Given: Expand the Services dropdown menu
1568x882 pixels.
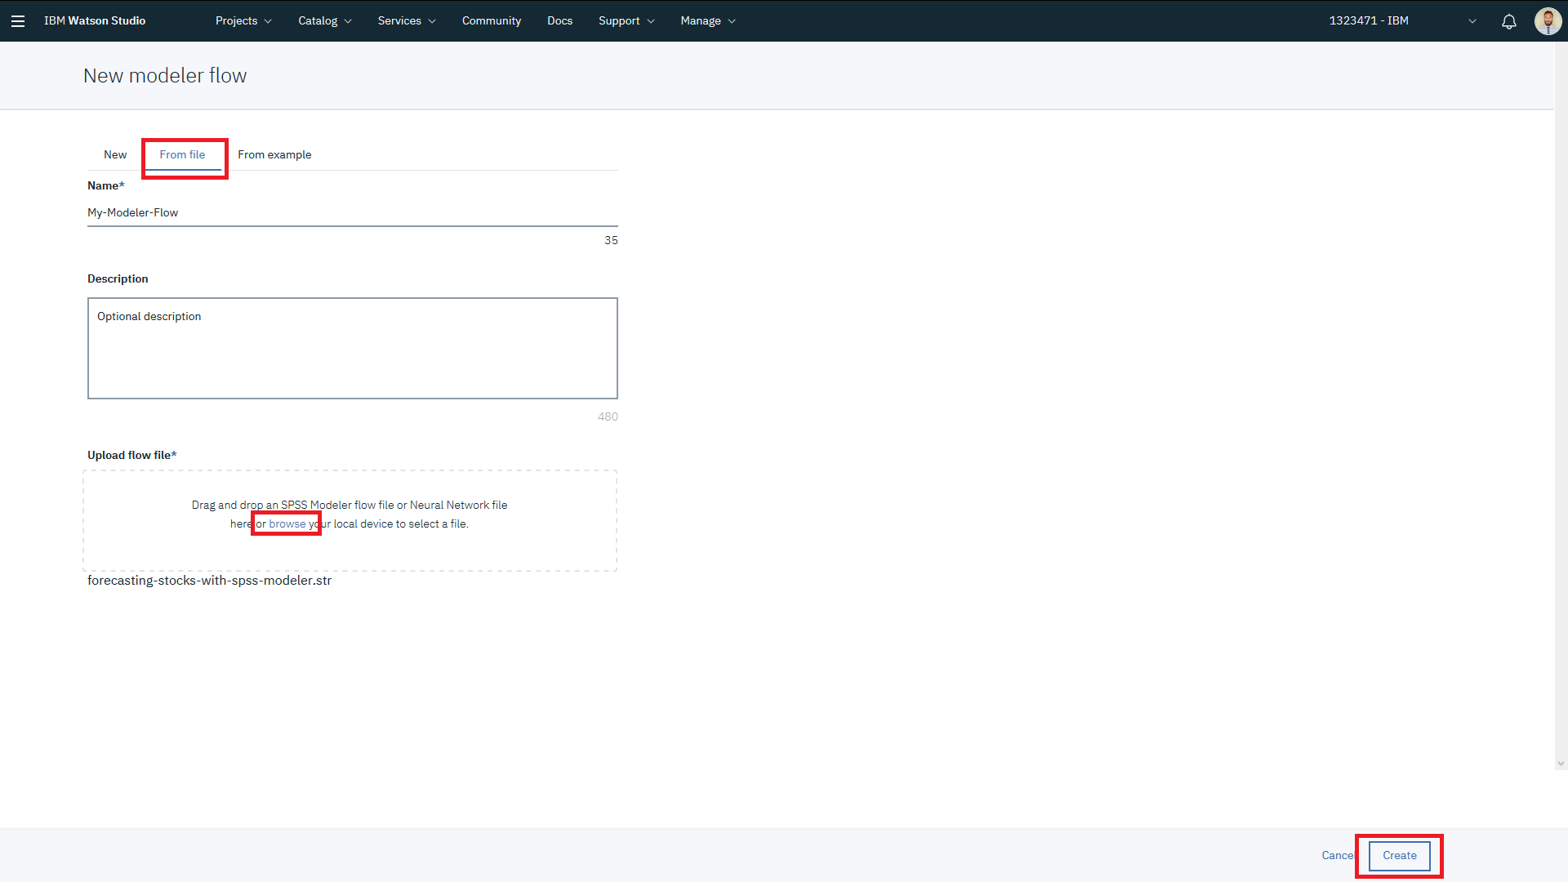Looking at the screenshot, I should click(406, 21).
